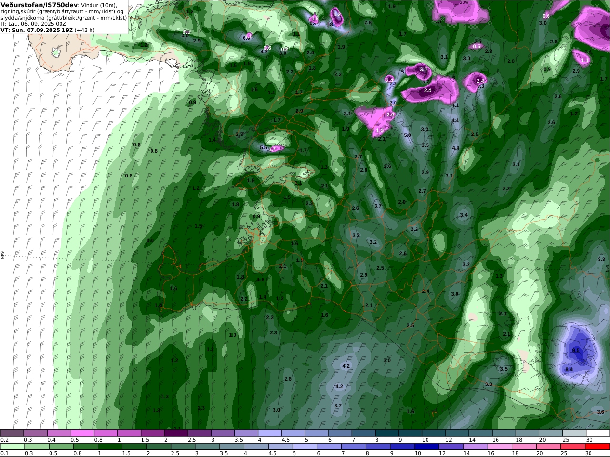Screen dimensions: 610x457
Task: Click the 5.5 precipitation value on the map
Action: click(x=264, y=147)
